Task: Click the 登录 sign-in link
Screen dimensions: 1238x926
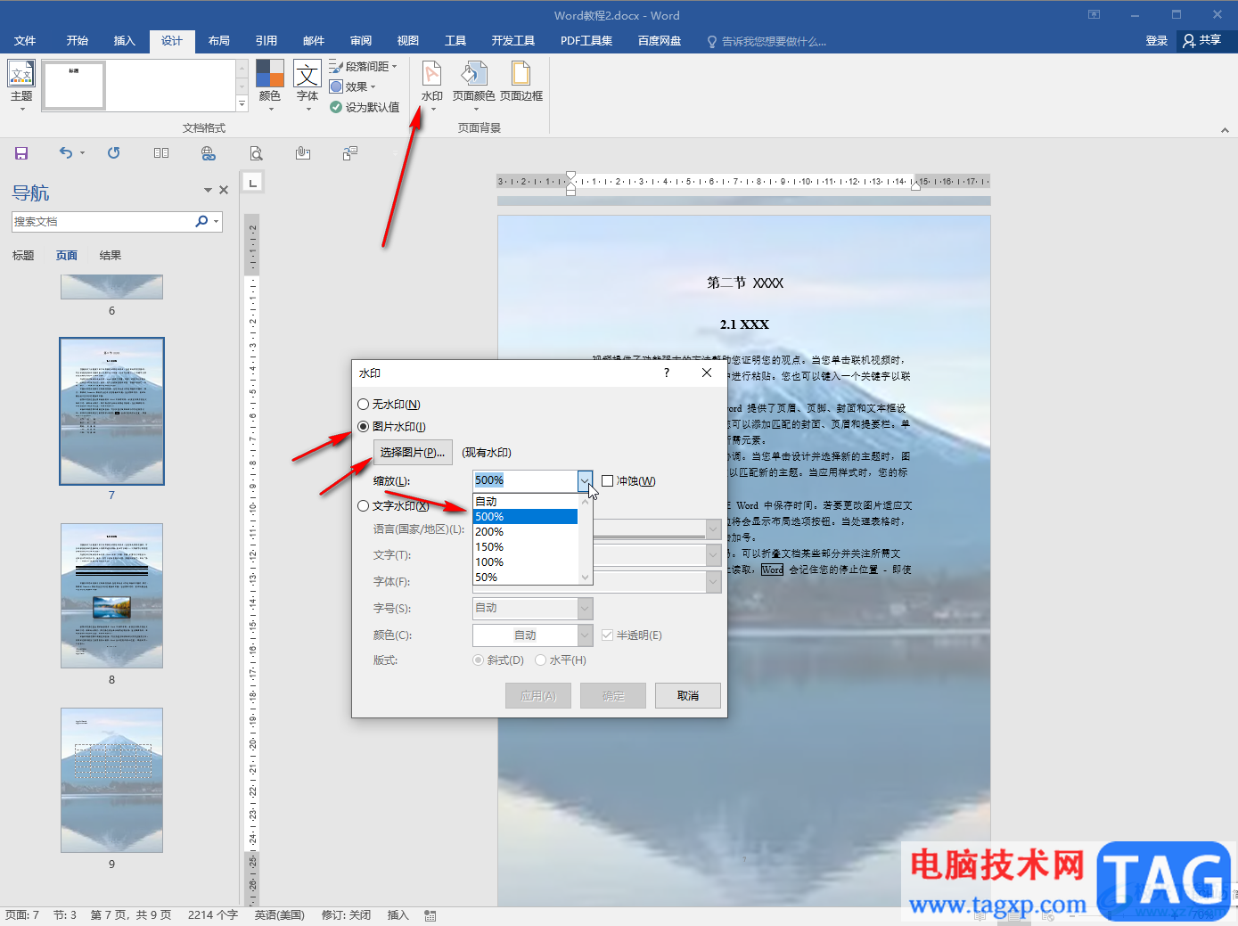Action: (1157, 41)
